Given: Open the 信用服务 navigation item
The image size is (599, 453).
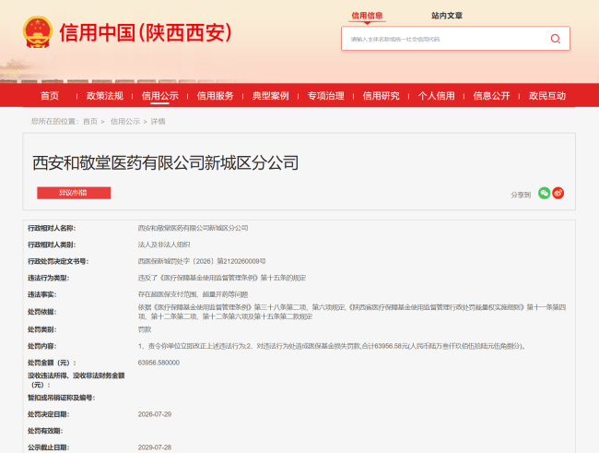Looking at the screenshot, I should coord(215,96).
